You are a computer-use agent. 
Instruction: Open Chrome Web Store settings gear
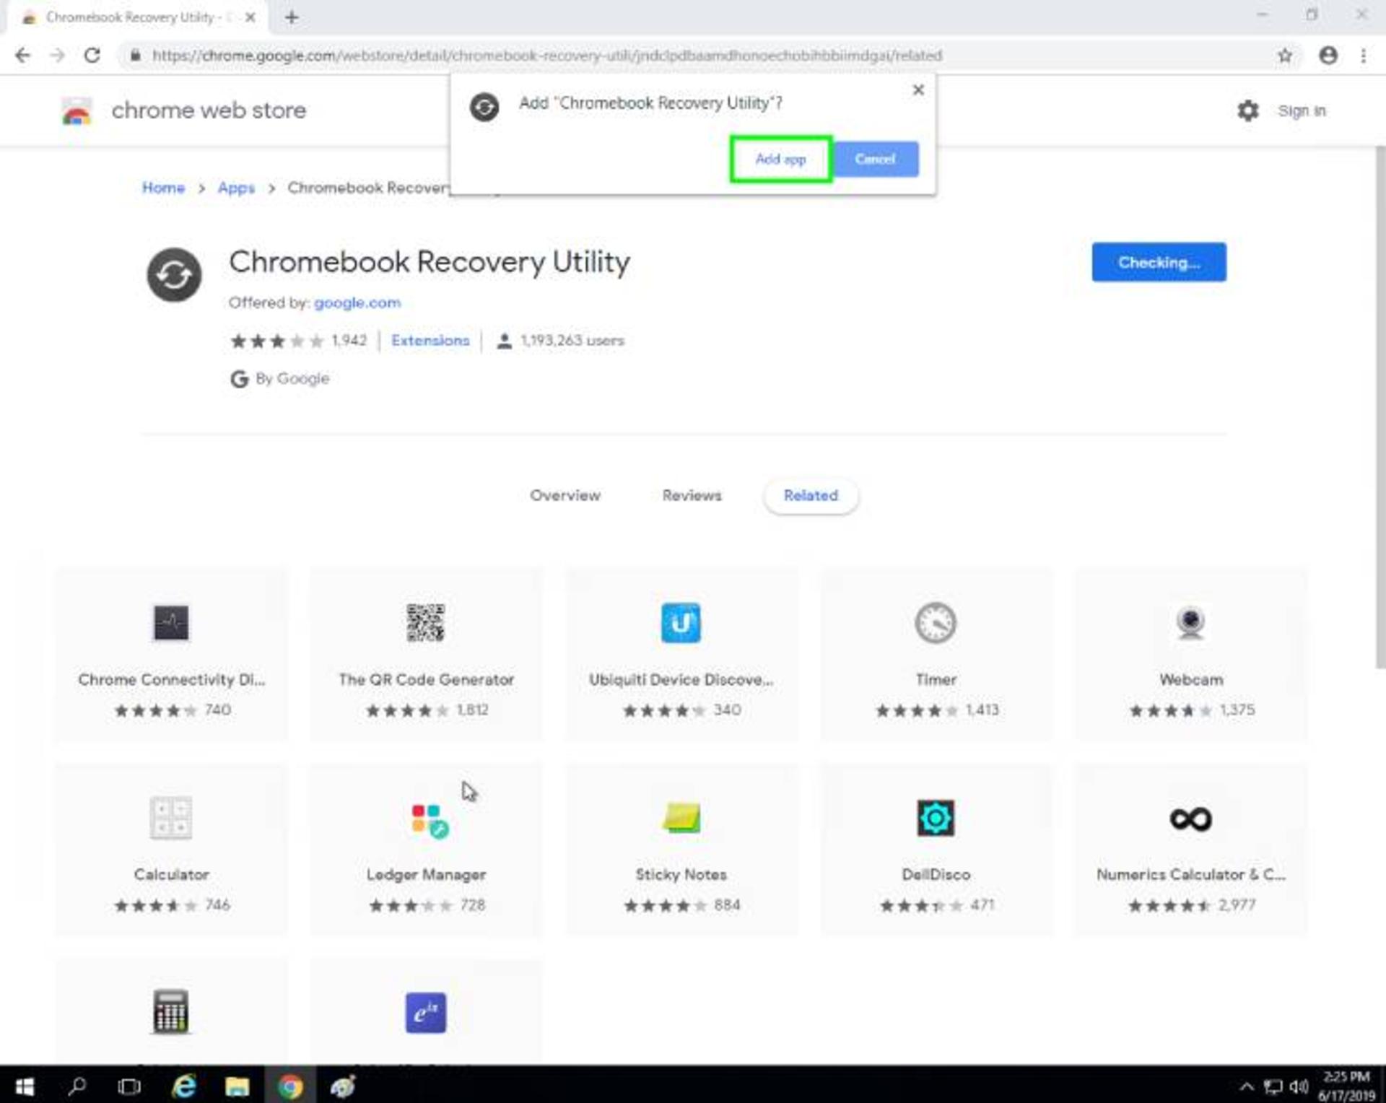pos(1248,110)
